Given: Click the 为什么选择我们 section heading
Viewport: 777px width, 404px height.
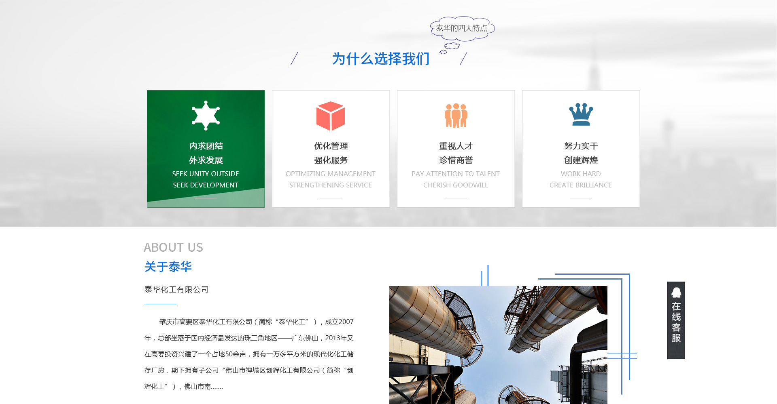Looking at the screenshot, I should 380,59.
